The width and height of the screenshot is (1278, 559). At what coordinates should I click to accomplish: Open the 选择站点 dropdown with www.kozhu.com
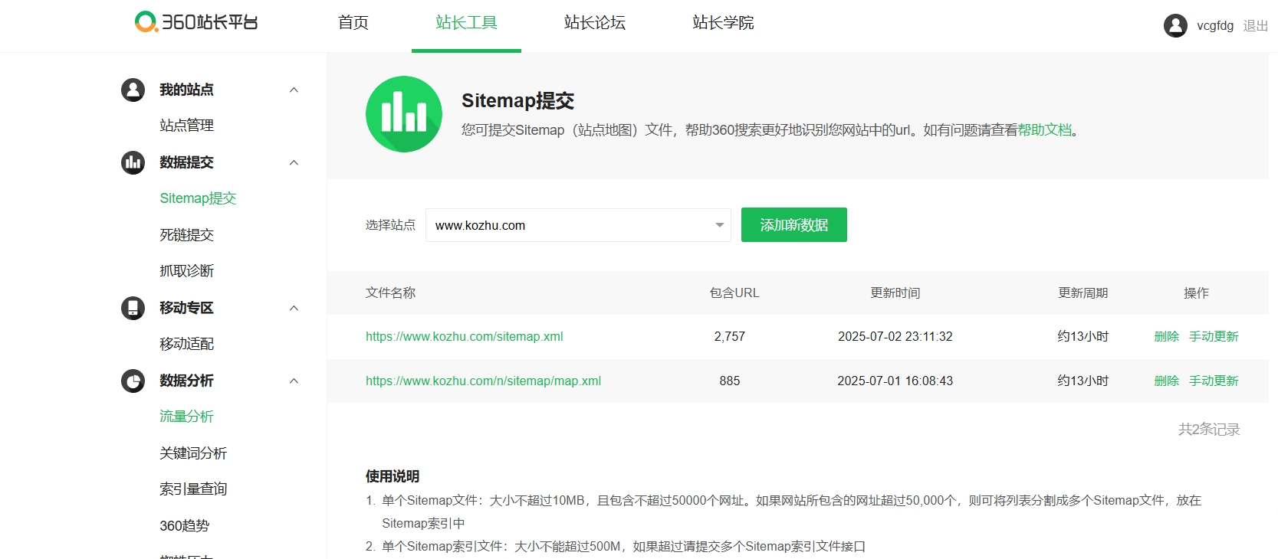point(577,225)
